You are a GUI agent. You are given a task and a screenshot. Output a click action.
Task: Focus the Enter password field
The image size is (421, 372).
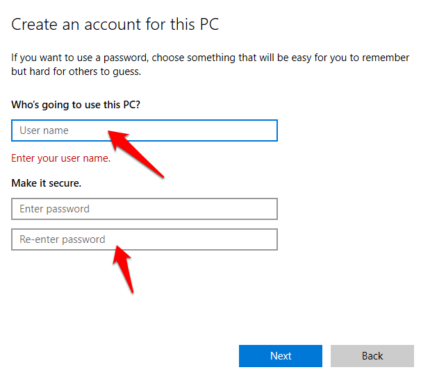145,209
